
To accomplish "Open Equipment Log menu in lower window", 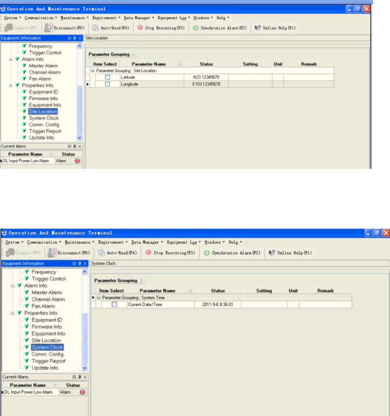I will 184,242.
